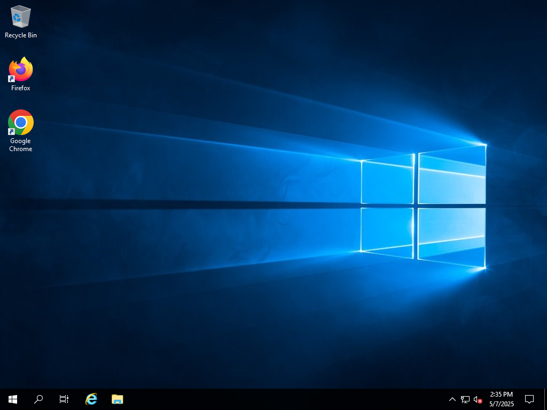Select the Google Chrome desktop shortcut

tap(21, 130)
